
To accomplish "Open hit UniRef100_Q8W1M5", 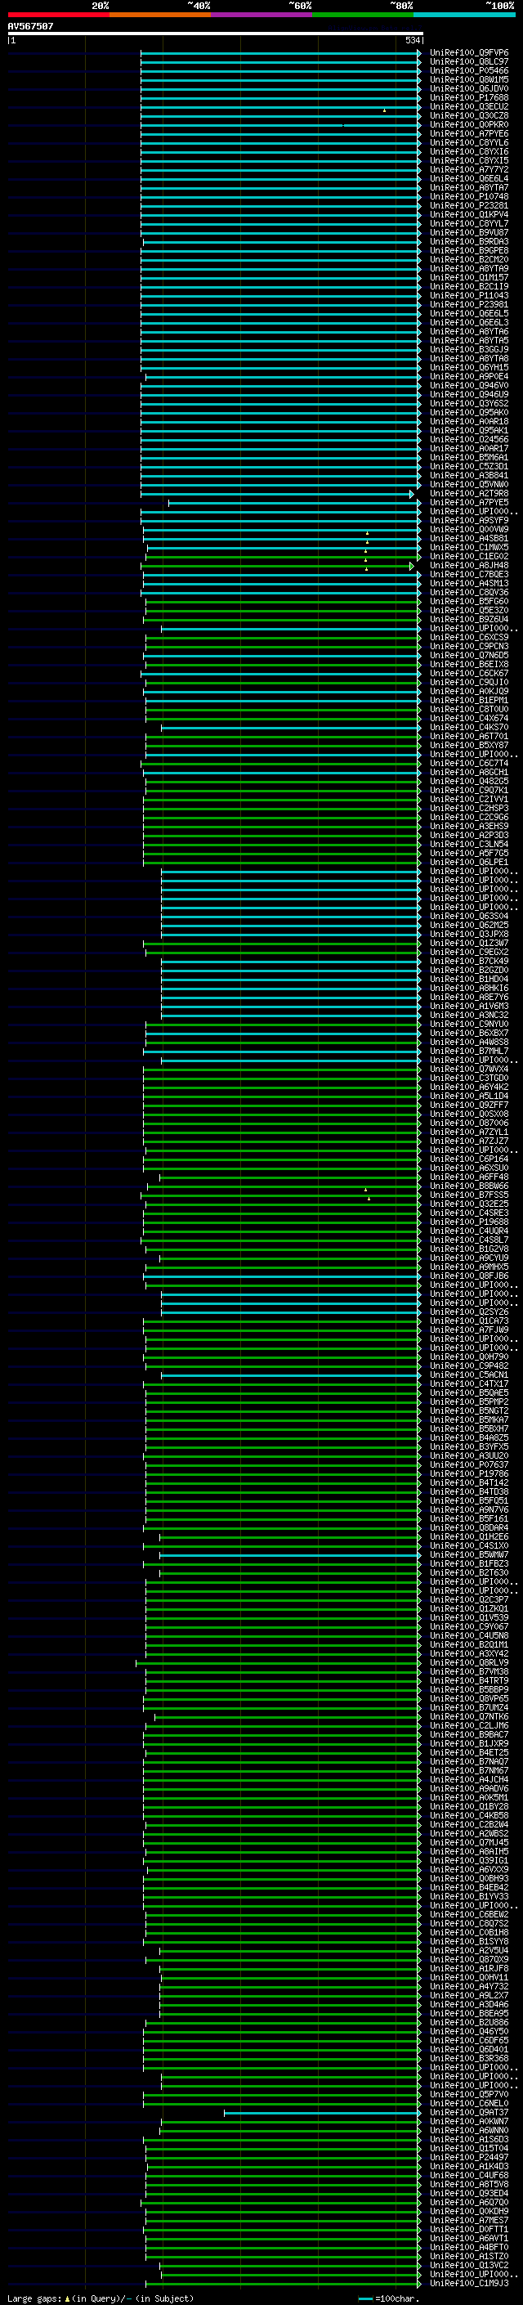I will pos(468,79).
